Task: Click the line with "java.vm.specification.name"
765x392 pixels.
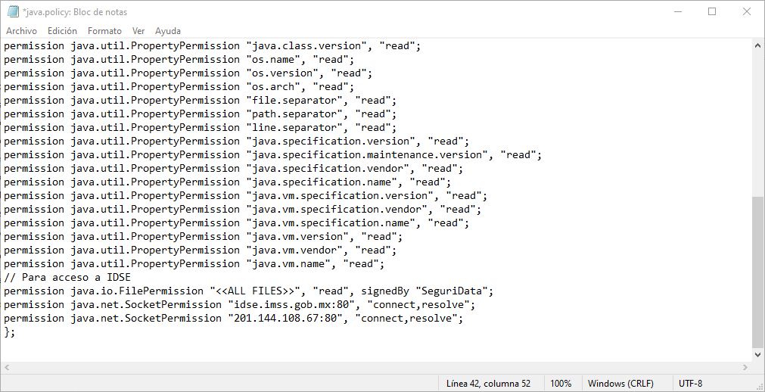Action: (237, 223)
